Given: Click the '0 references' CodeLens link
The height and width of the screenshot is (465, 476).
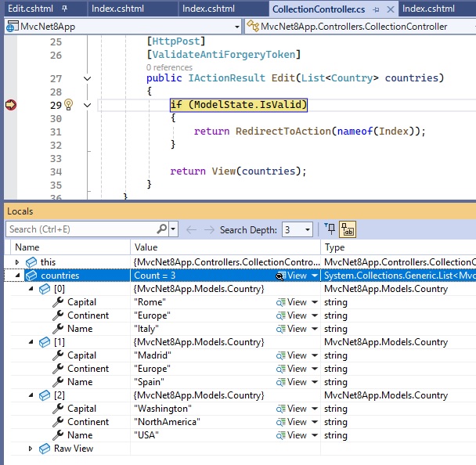Looking at the screenshot, I should pyautogui.click(x=169, y=67).
